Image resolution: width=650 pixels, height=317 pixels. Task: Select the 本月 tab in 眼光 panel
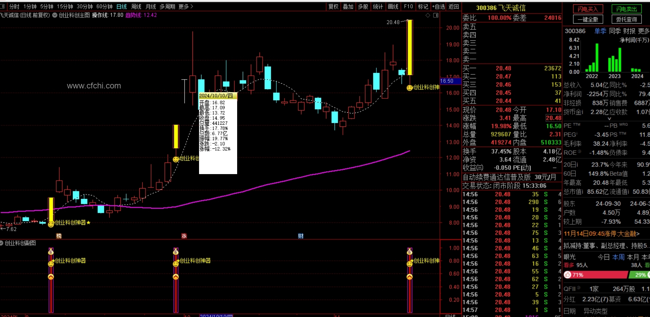(633, 257)
